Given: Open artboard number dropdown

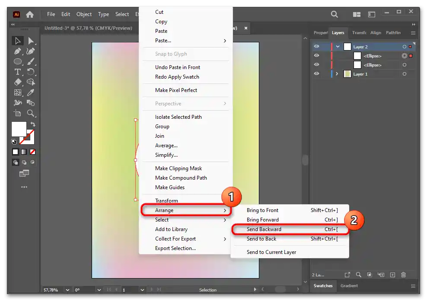Looking at the screenshot, I should (142, 290).
